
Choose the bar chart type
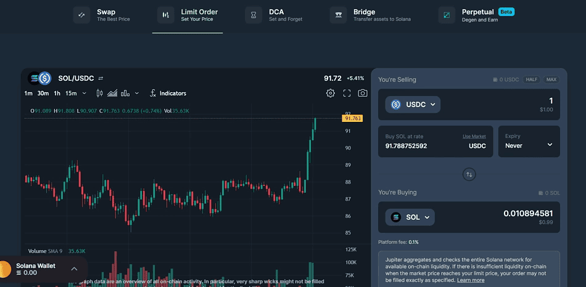tap(125, 93)
